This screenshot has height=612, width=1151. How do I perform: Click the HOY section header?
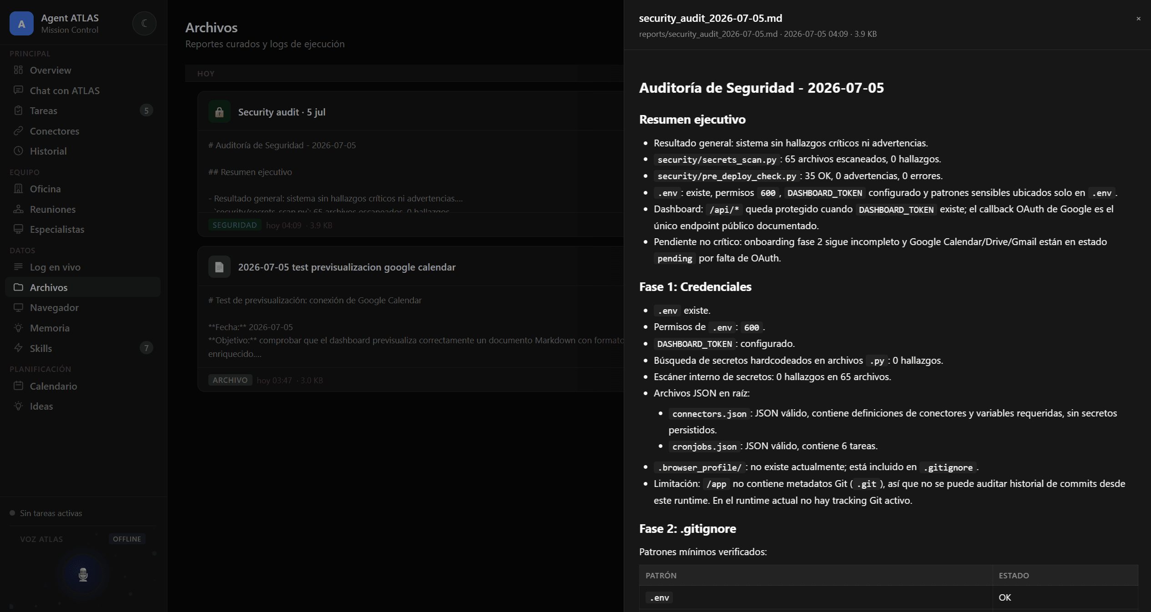206,74
